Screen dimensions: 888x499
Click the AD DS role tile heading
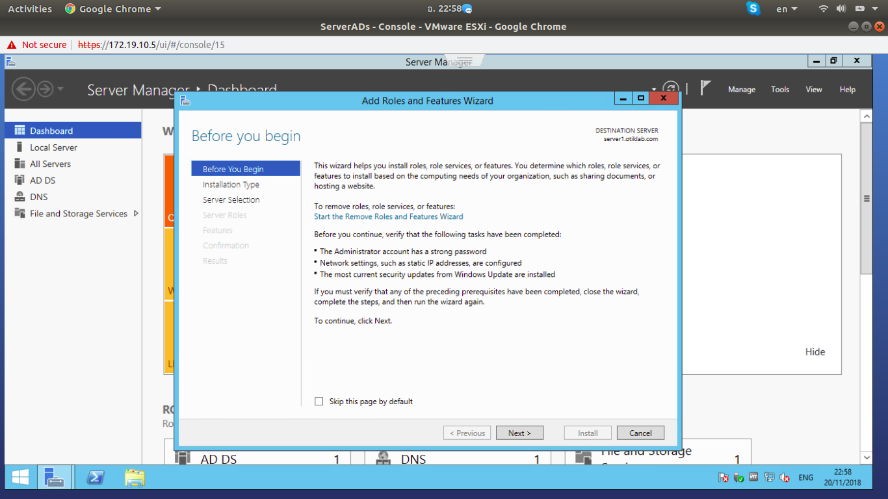(218, 459)
